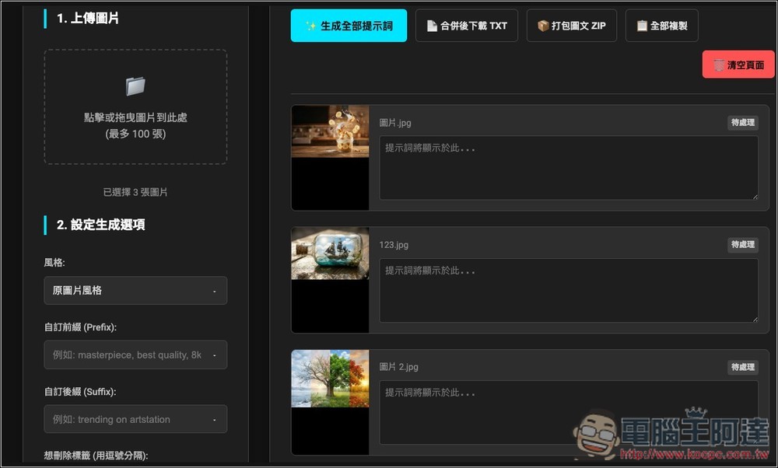Screen dimensions: 778x468
Task: Click the 待處理 status badge on 圖片.jpg
Action: (x=745, y=123)
